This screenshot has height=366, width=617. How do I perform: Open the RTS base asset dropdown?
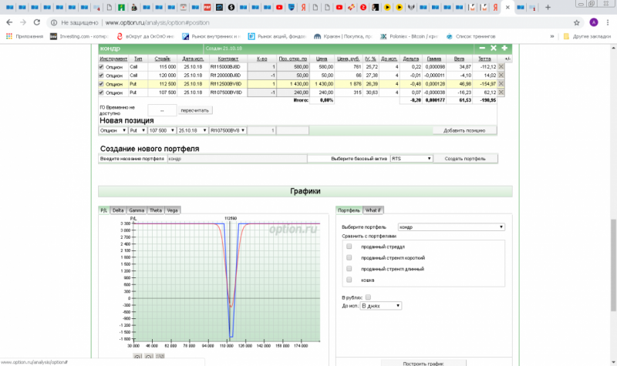pyautogui.click(x=411, y=159)
